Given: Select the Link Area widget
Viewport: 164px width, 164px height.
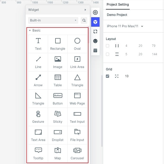Looking at the screenshot, I should pos(77,62).
